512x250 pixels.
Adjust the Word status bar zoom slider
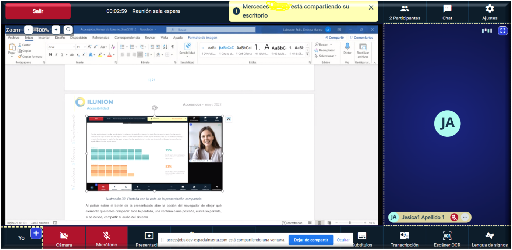(350, 223)
